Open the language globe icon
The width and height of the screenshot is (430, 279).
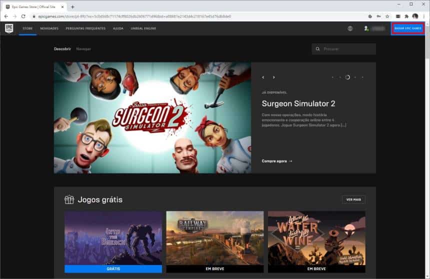click(350, 28)
